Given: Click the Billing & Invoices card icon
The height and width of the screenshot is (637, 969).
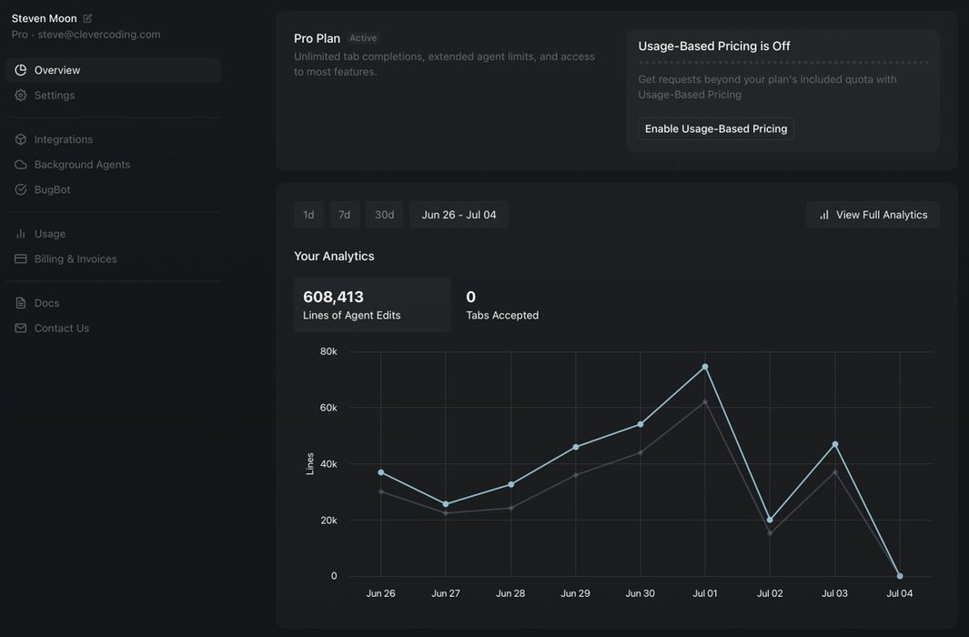Looking at the screenshot, I should (21, 258).
